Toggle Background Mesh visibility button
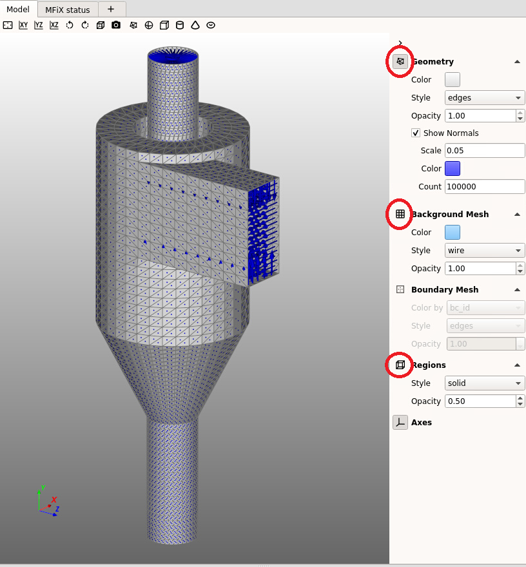Viewport: 526px width, 567px height. point(400,214)
